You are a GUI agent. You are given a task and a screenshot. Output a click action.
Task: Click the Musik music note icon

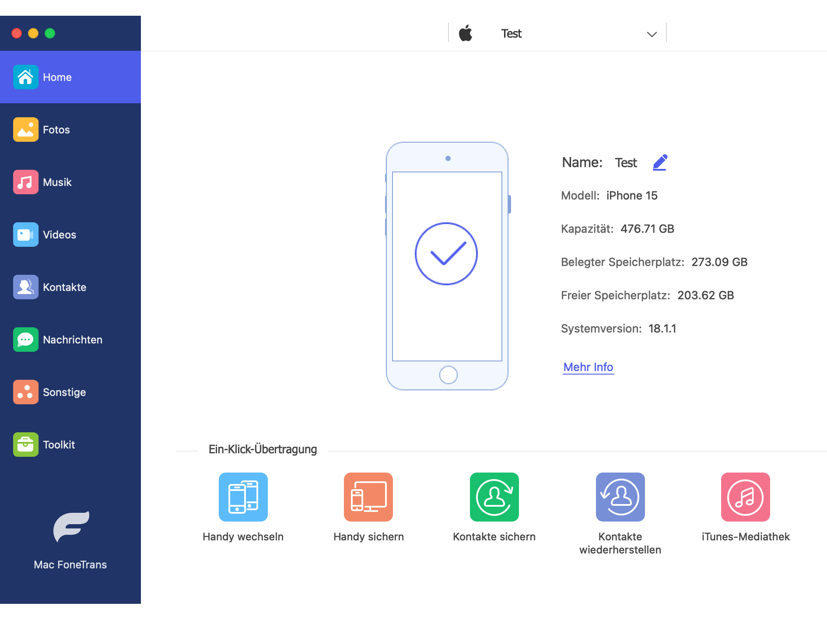(26, 182)
